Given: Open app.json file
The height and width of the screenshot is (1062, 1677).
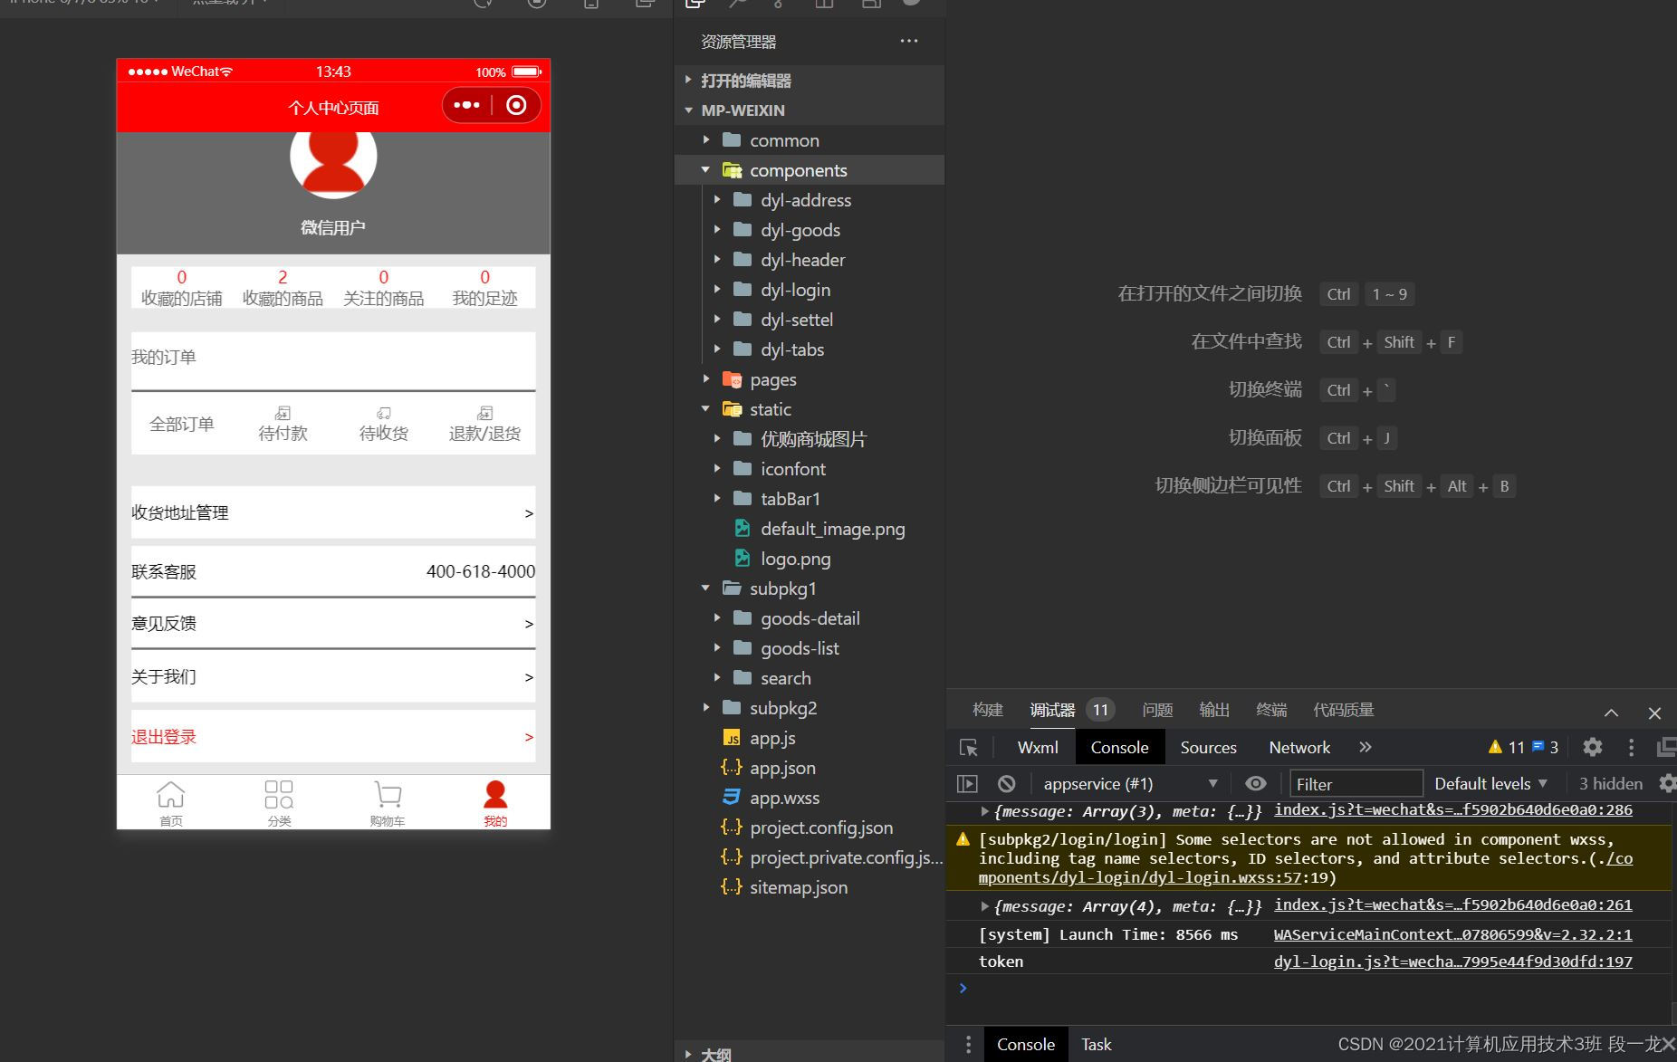Looking at the screenshot, I should click(810, 768).
